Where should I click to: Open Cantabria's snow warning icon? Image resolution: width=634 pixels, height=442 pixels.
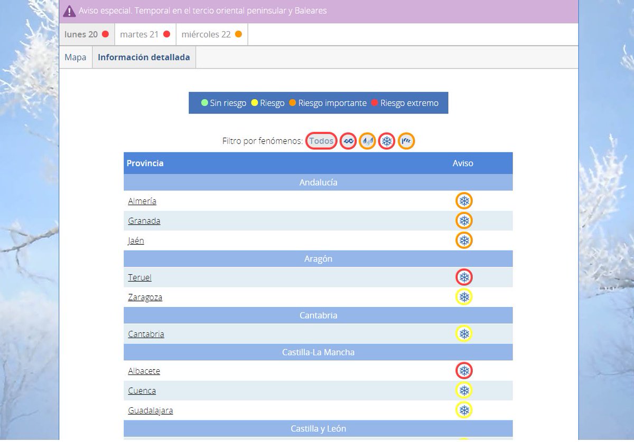click(464, 334)
